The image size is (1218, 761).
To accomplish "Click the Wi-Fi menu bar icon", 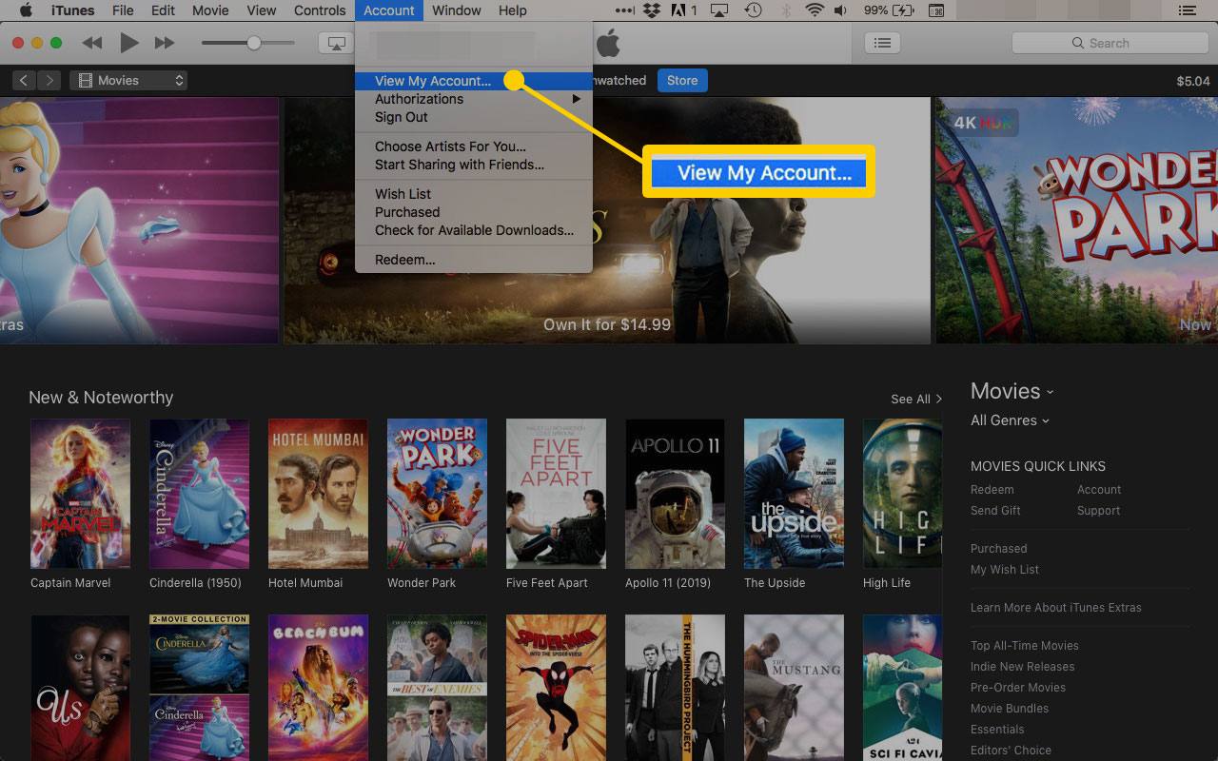I will point(815,10).
